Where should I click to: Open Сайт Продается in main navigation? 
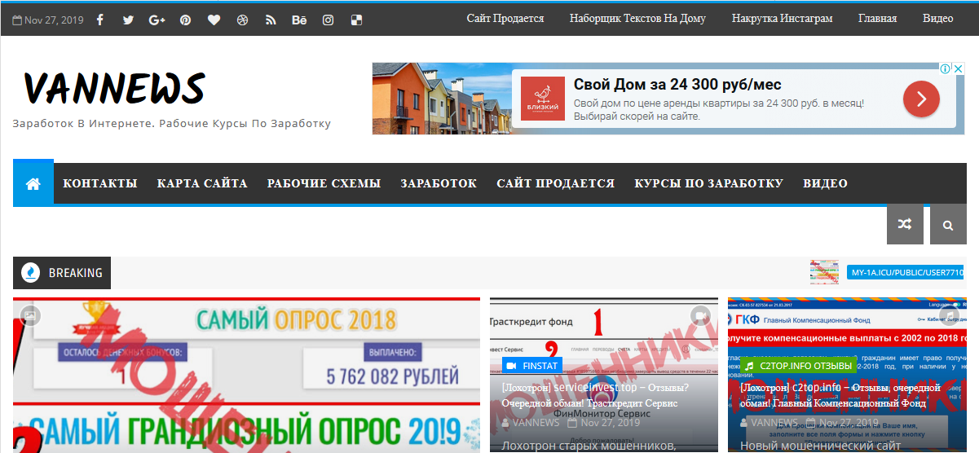coord(556,183)
